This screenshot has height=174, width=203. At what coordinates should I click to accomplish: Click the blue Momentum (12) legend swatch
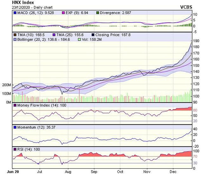15,127
